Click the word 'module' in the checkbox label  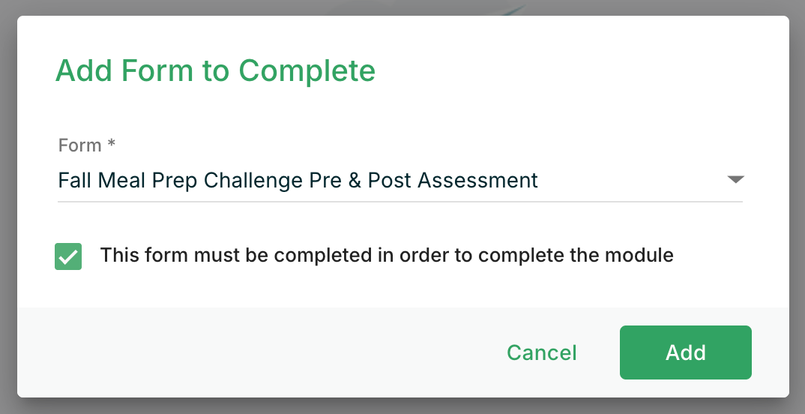(640, 256)
